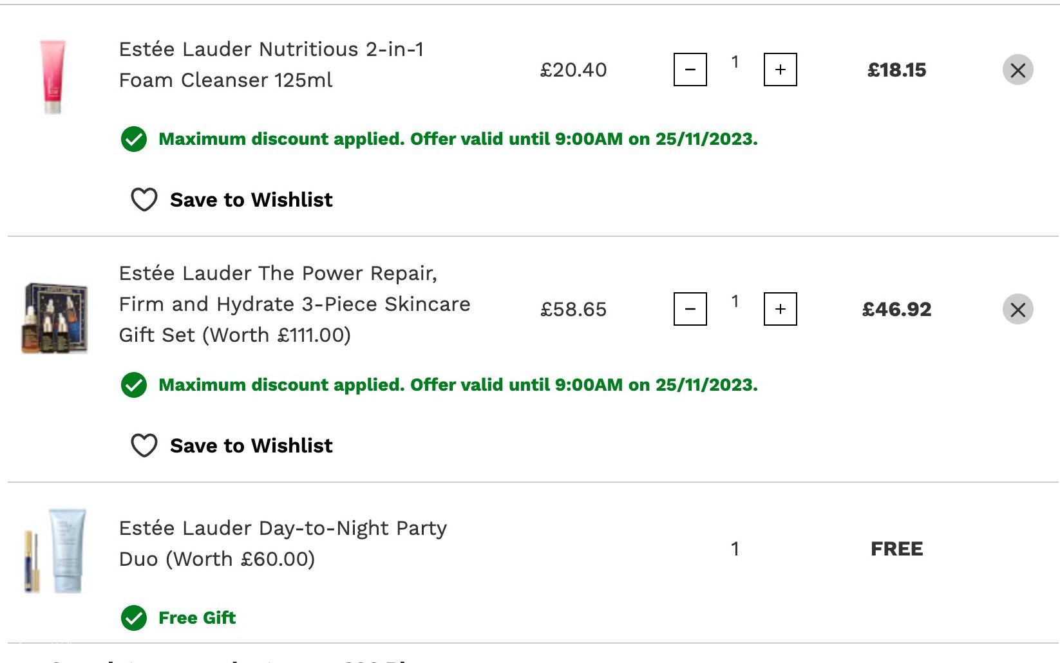Click the Skincare Gift Set product thumbnail

point(55,317)
